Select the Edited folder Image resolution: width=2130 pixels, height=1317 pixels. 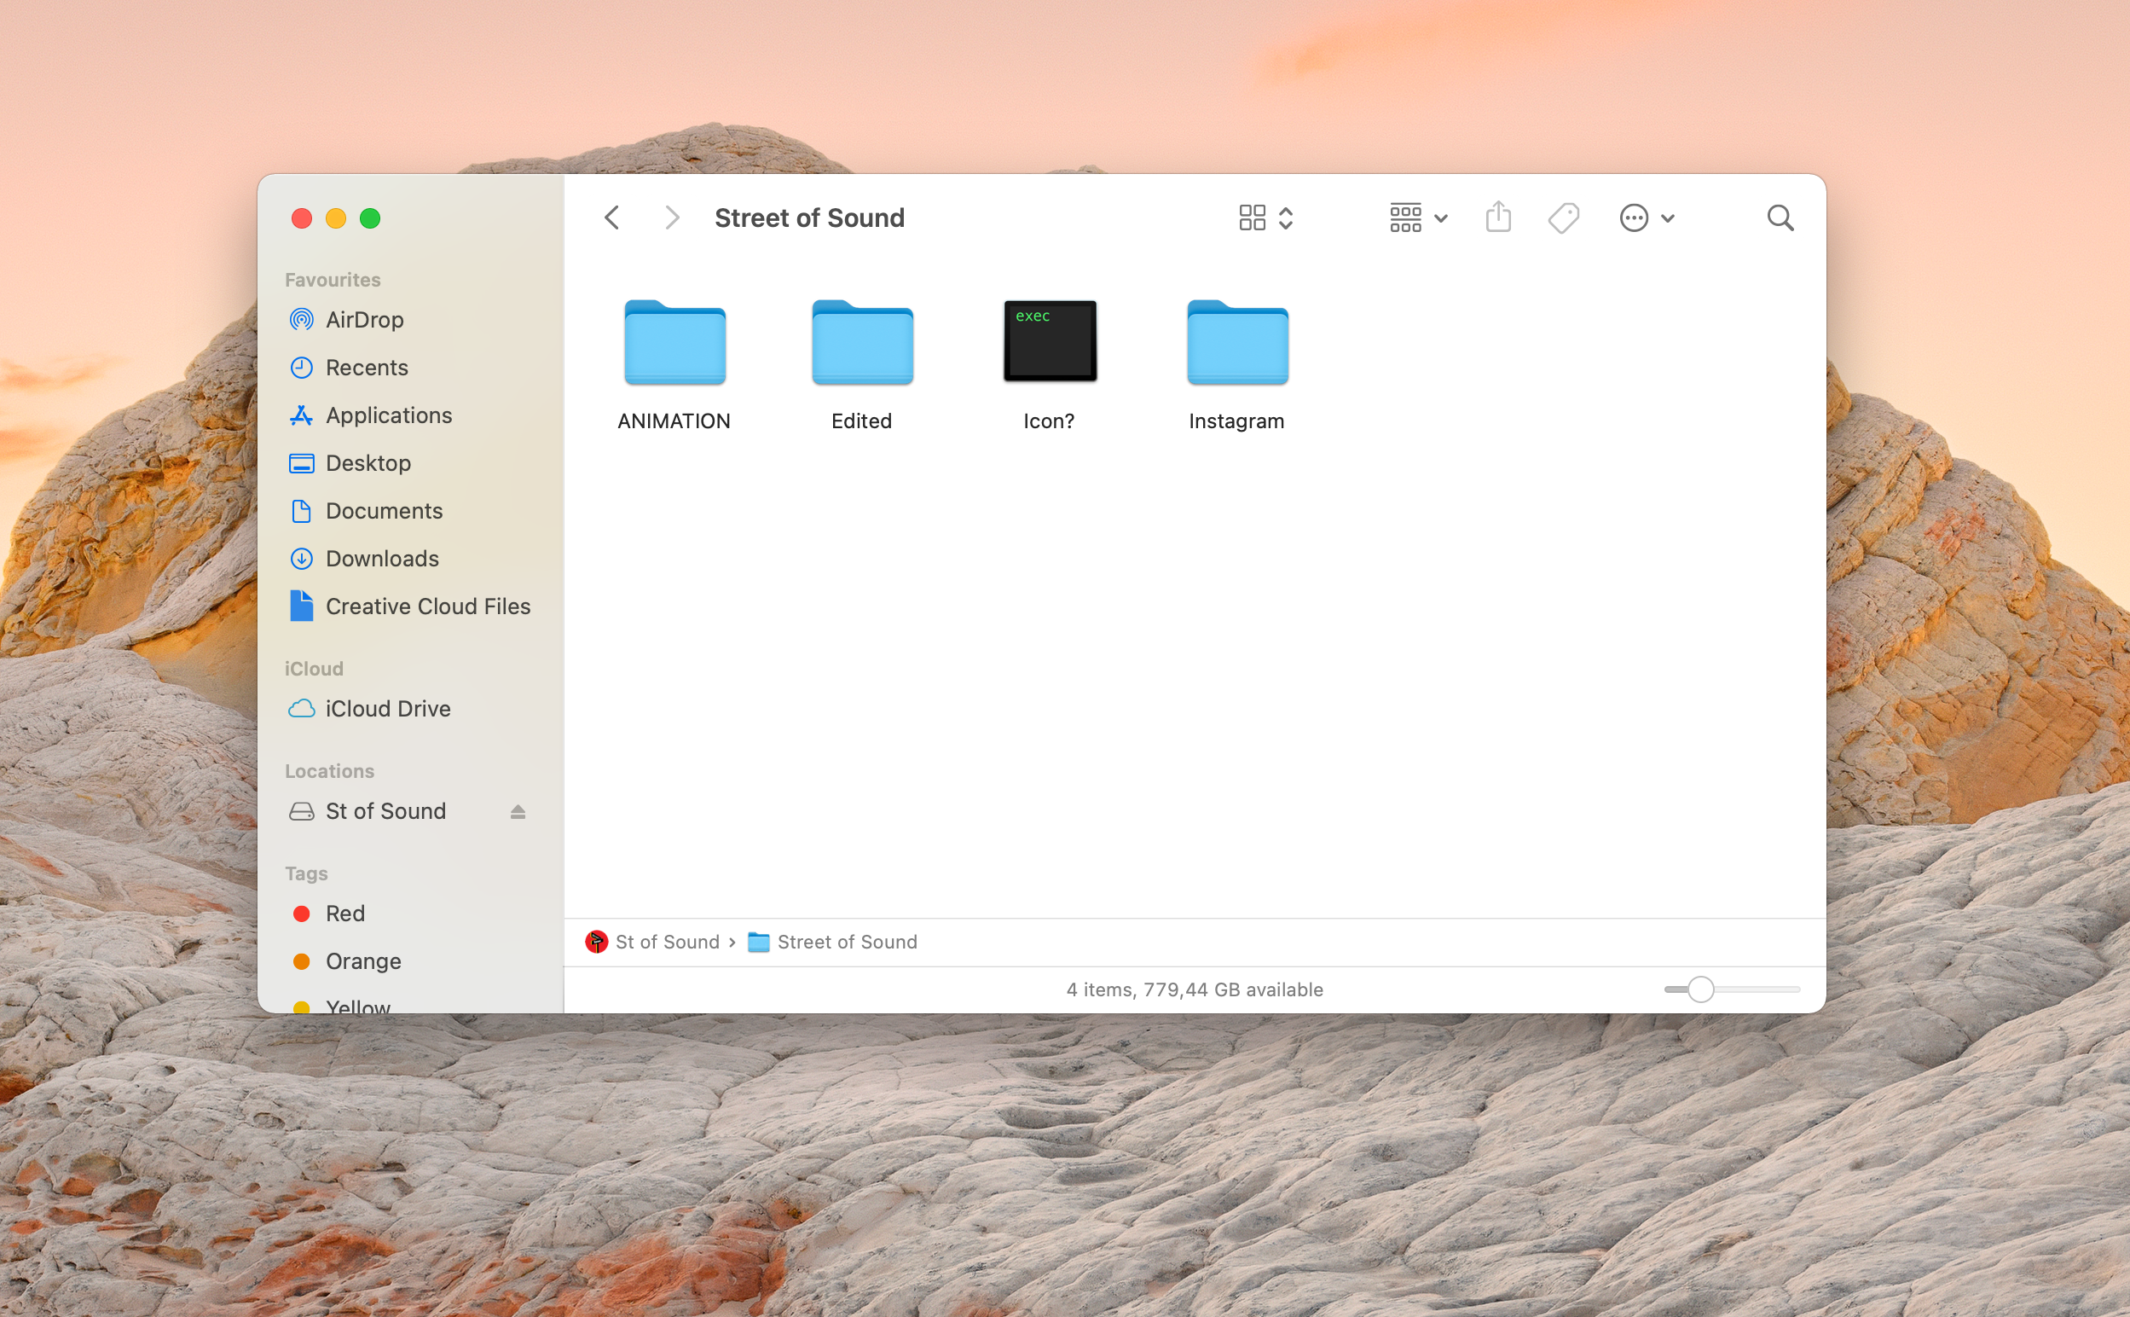tap(862, 342)
